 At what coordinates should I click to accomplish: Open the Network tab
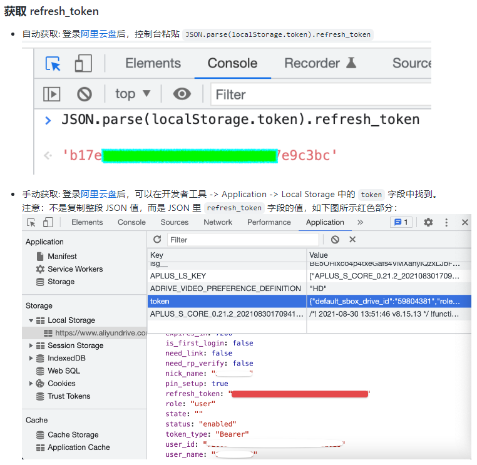[x=218, y=222]
